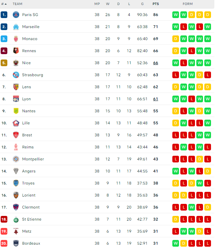Click Paris SG's first green W form badge
This screenshot has width=216, height=249.
[x=176, y=15]
